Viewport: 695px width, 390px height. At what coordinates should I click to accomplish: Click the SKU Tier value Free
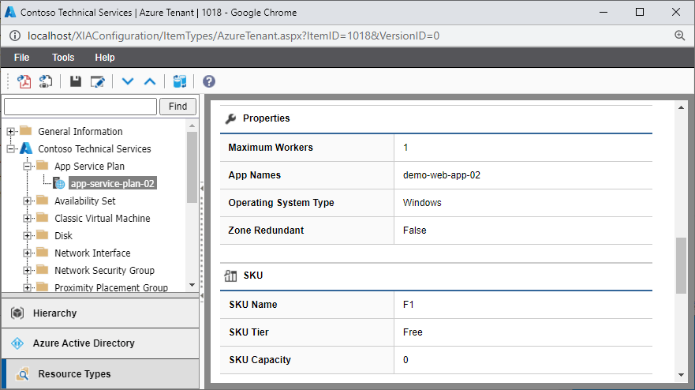click(413, 332)
